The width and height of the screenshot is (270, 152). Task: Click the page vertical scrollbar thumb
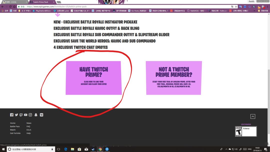click(268, 102)
